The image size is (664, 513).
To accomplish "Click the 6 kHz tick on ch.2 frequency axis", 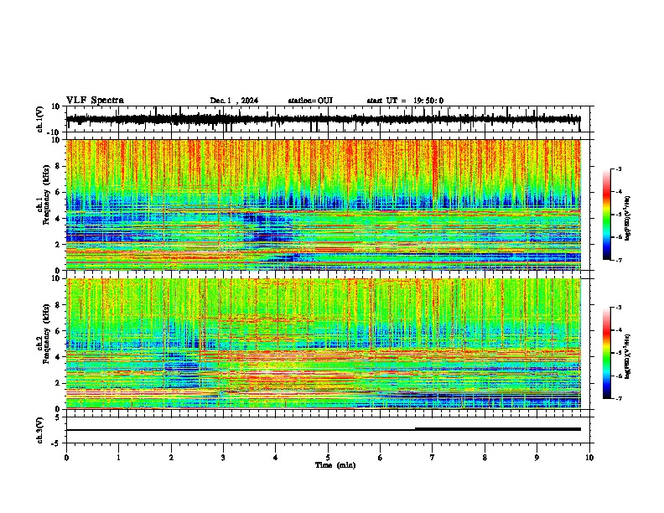I will tap(58, 331).
